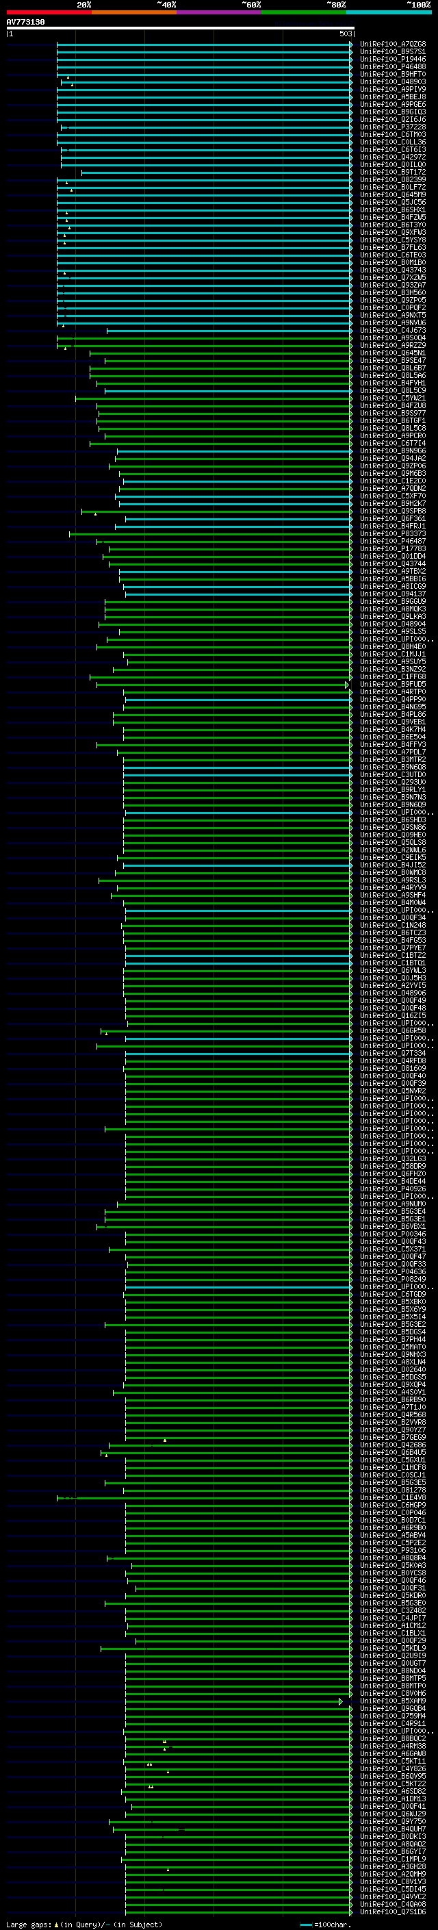This screenshot has height=1930, width=438.
Task: Click the red ~20% identity legend segment
Action: [x=49, y=12]
